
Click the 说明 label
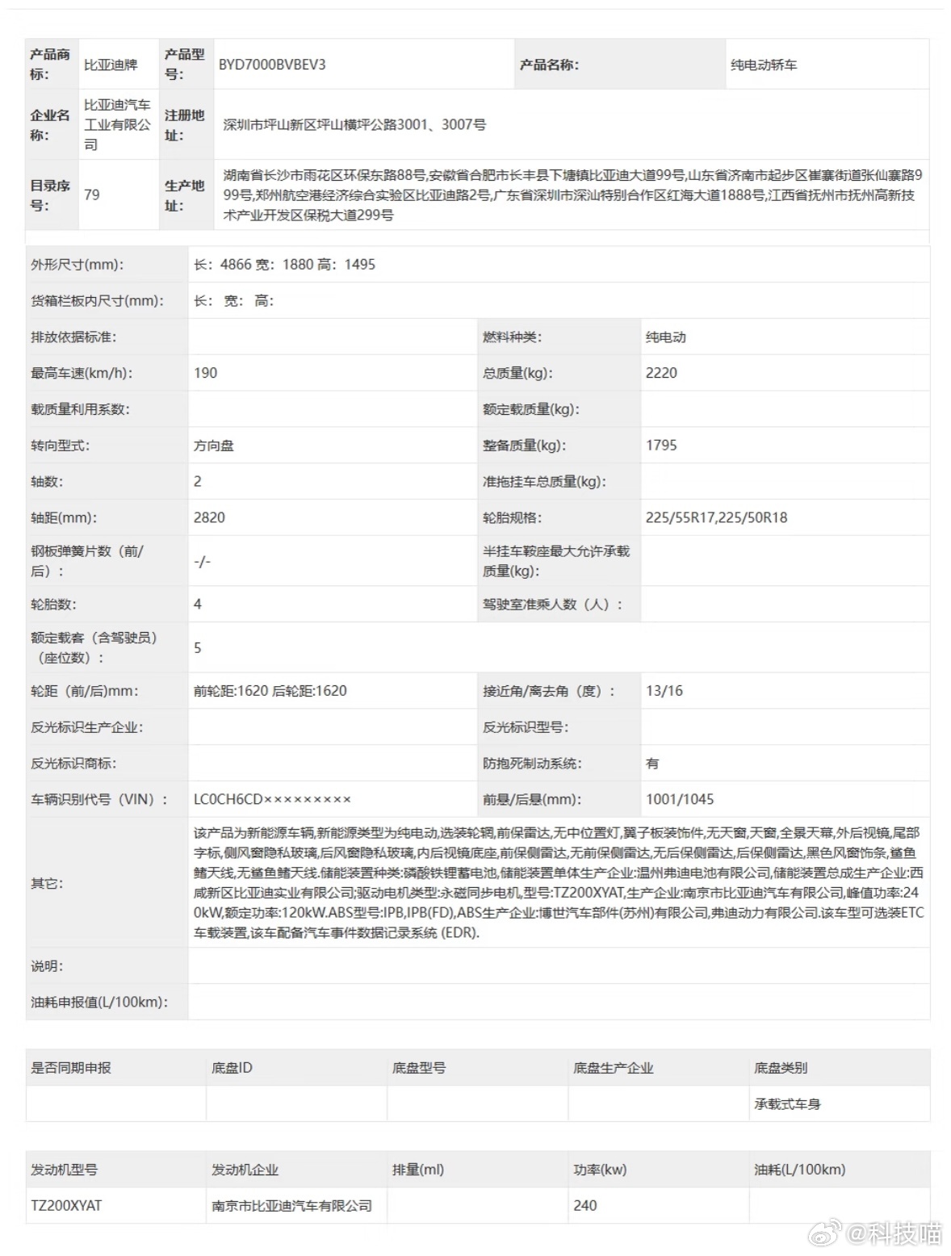[47, 966]
